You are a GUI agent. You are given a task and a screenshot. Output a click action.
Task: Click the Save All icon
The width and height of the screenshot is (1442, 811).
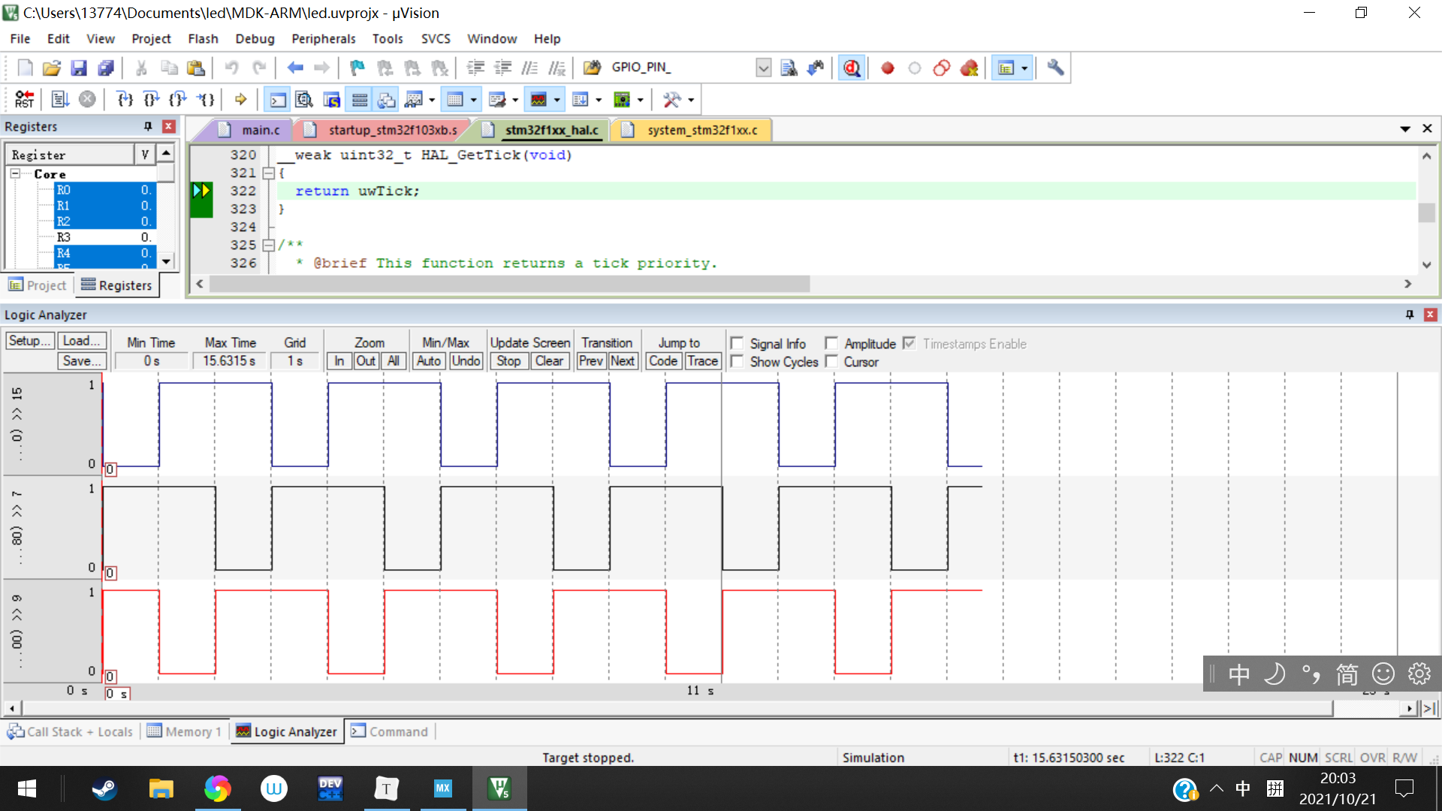(x=106, y=68)
